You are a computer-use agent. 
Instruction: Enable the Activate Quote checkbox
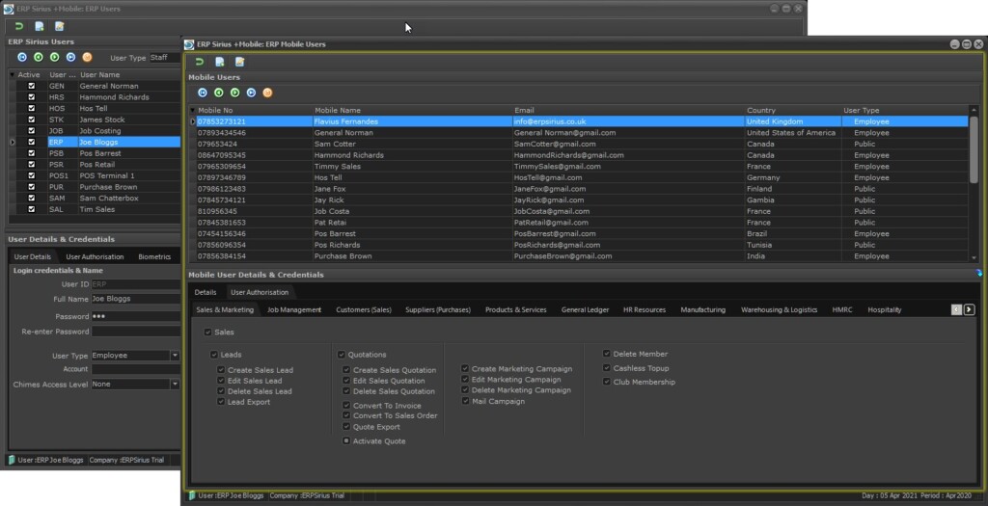click(x=346, y=440)
